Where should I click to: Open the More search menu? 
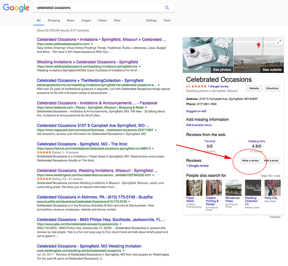click(x=117, y=21)
